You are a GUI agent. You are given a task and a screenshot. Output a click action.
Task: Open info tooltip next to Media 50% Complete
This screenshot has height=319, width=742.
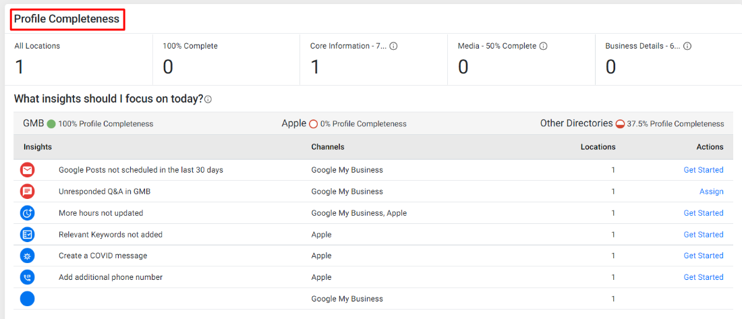(544, 46)
